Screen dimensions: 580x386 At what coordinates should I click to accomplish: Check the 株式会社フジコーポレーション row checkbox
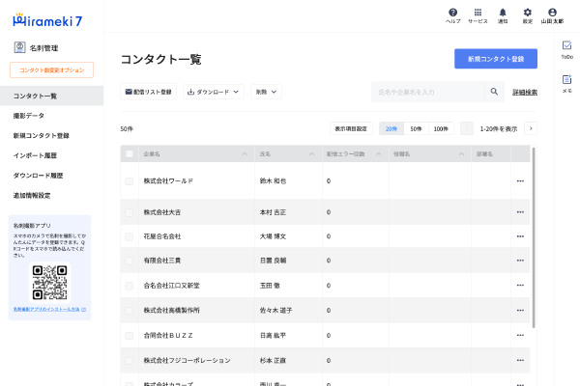[x=130, y=361]
